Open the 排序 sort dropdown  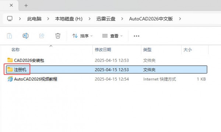pyautogui.click(x=82, y=36)
